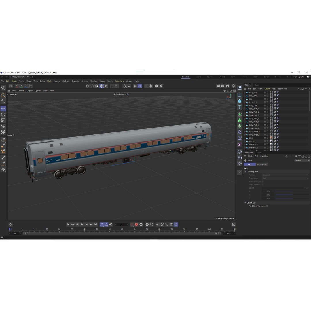Viewport: 311px width, 311px height.
Task: Switch to the Sculpt layout tab
Action: (210, 77)
